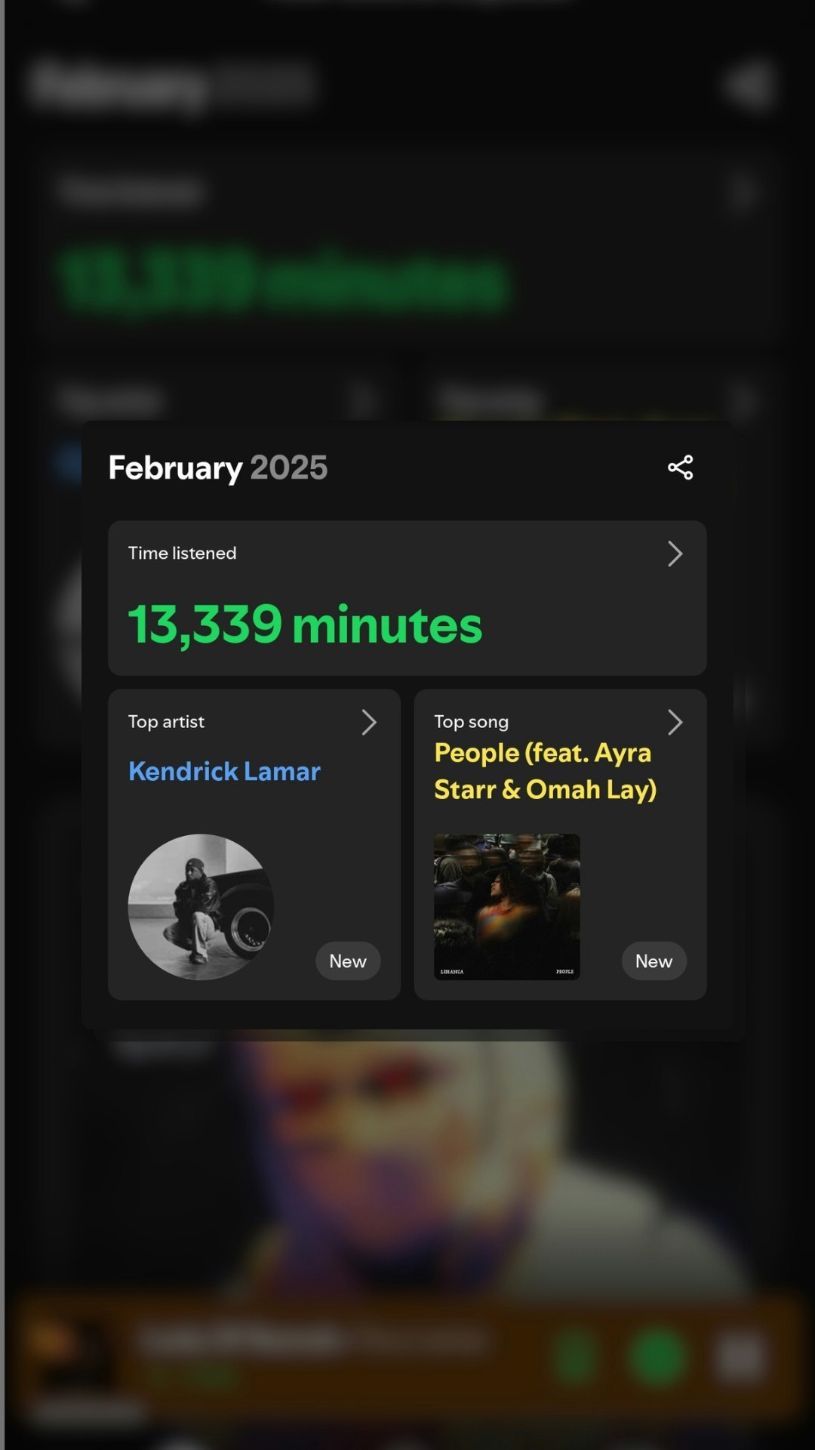
Task: Tap the New badge in Top song card
Action: (654, 961)
